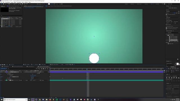
Task: Switch to Libraries workspace
Action: (146, 4)
